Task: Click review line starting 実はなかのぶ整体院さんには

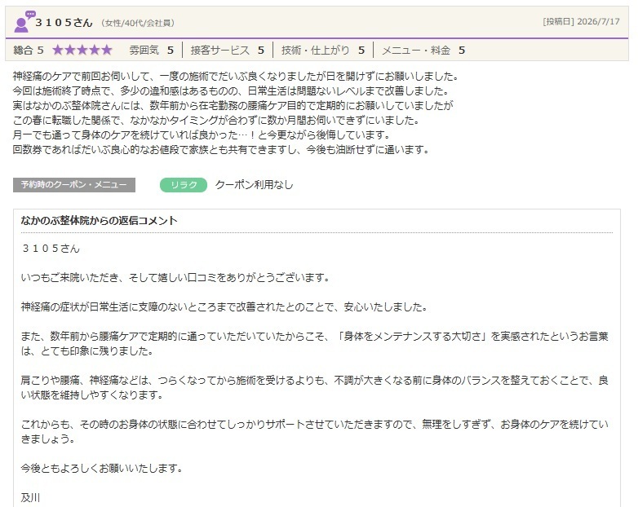Action: point(233,106)
